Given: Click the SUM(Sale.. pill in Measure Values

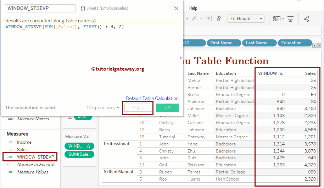Looking at the screenshot, I should click(x=79, y=154).
